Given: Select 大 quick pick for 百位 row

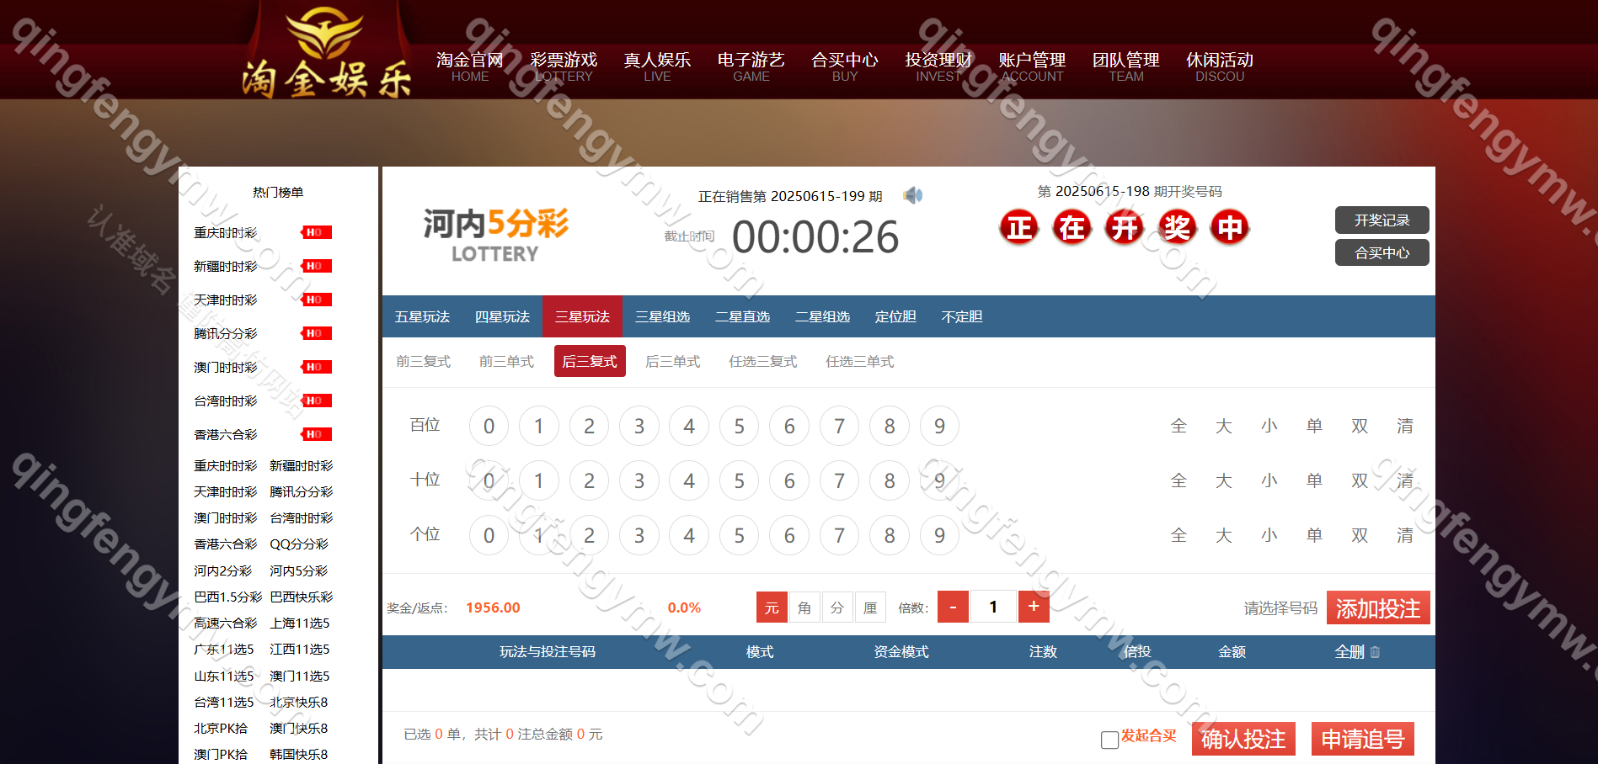Looking at the screenshot, I should [1223, 427].
